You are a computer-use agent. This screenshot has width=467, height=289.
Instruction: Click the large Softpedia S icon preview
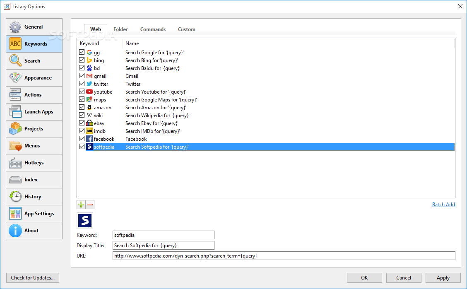coord(85,221)
